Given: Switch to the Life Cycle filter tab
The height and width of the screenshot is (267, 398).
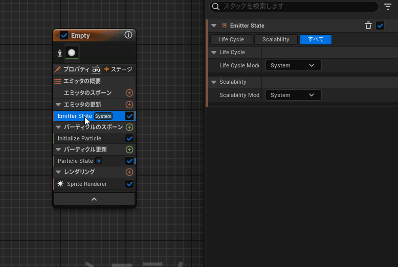Looking at the screenshot, I should coord(231,39).
